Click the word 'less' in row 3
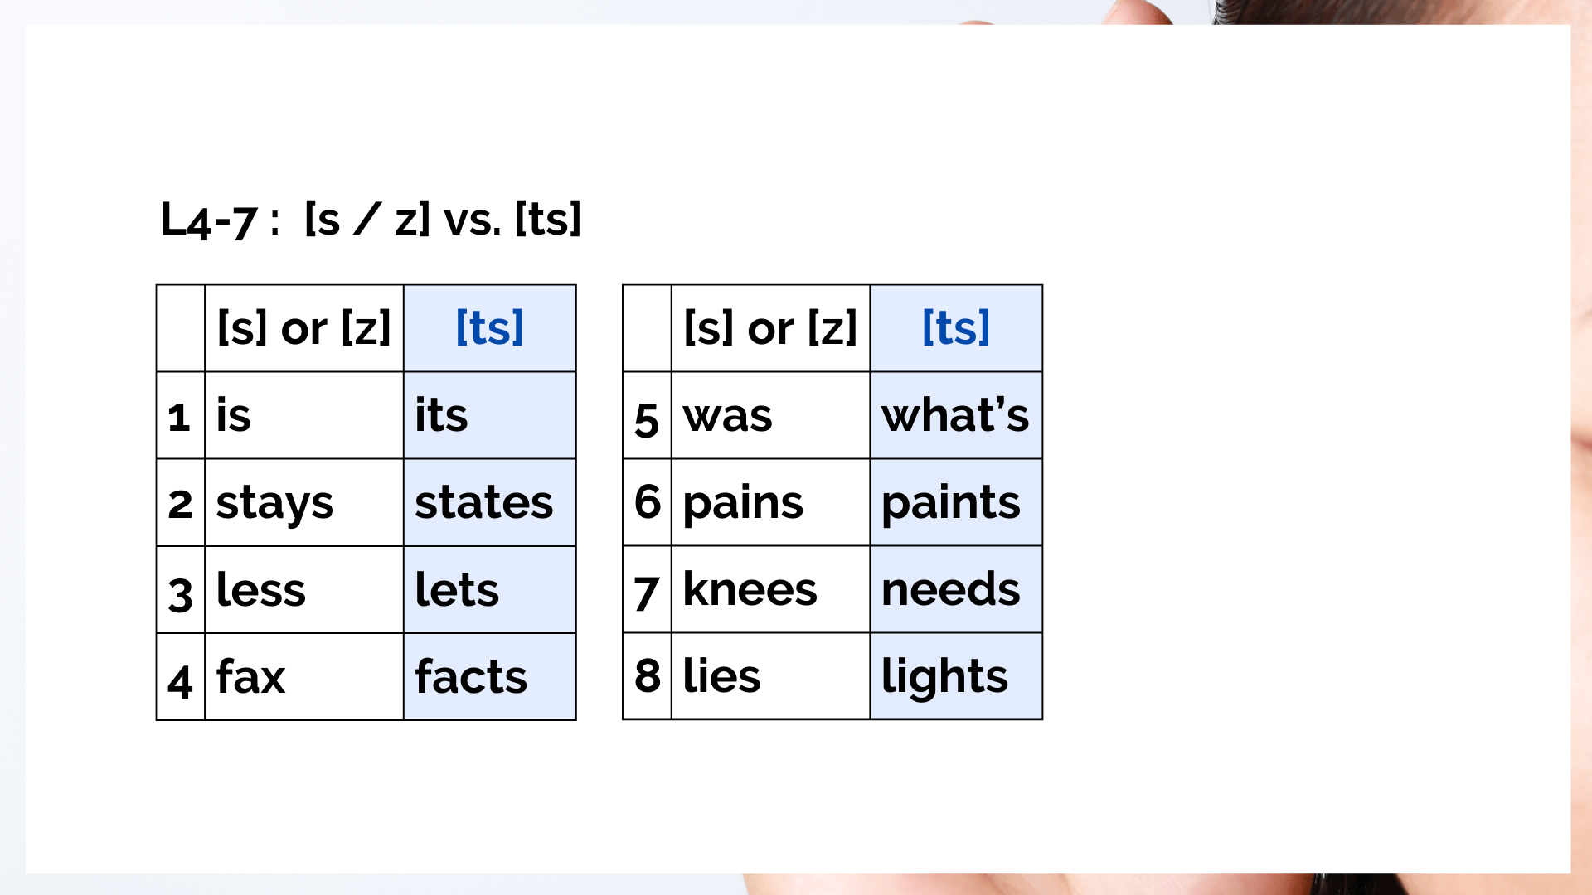 [x=261, y=589]
